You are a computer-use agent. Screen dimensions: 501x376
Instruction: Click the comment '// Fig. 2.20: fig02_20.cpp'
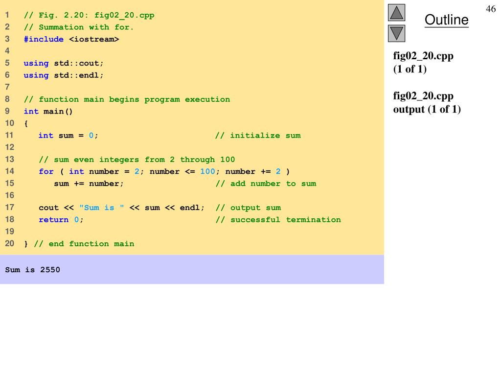point(89,15)
